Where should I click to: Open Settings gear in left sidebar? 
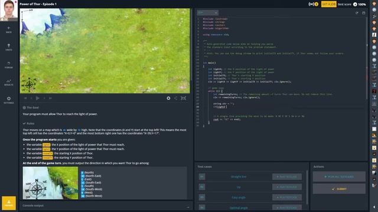[9, 100]
